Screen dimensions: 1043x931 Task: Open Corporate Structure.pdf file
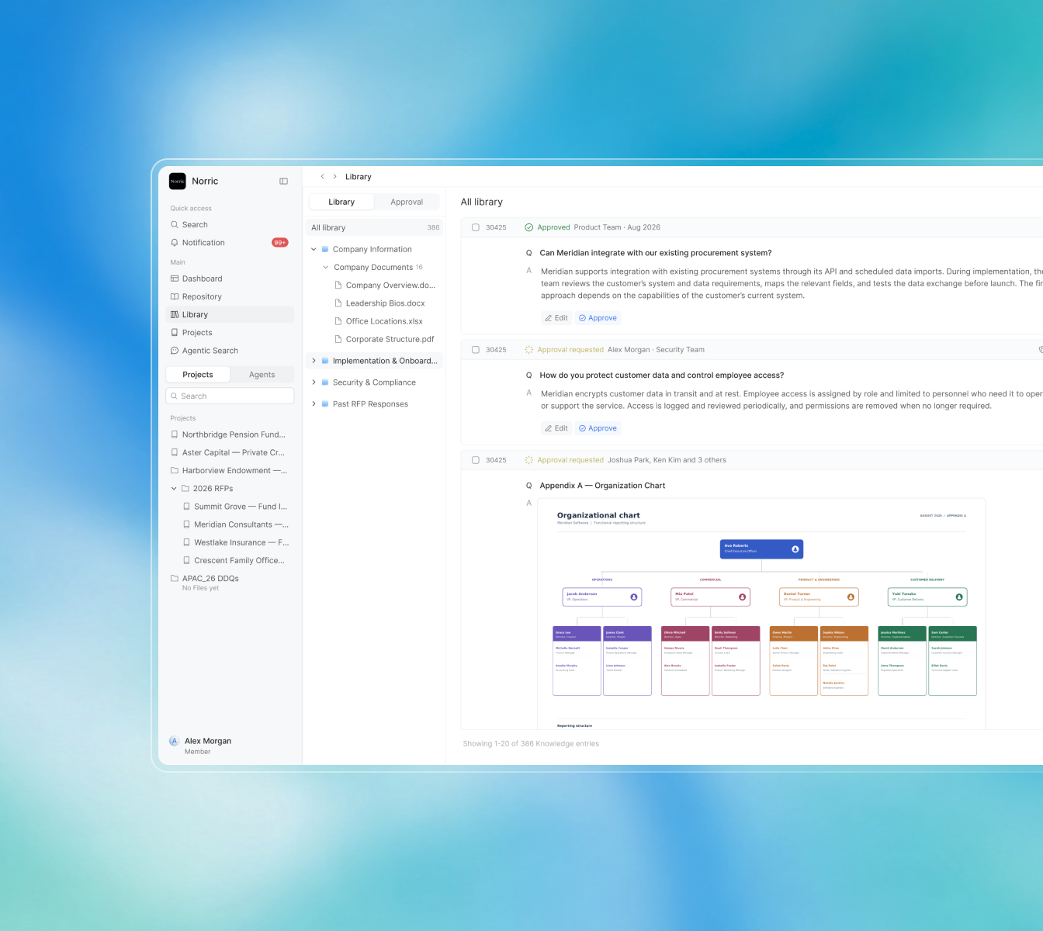385,339
